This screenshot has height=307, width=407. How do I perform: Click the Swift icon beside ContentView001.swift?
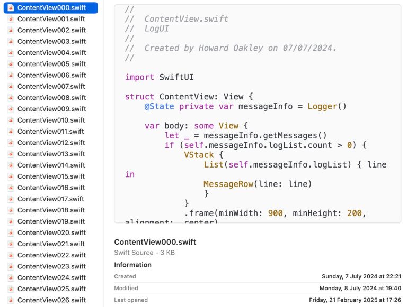pos(11,19)
